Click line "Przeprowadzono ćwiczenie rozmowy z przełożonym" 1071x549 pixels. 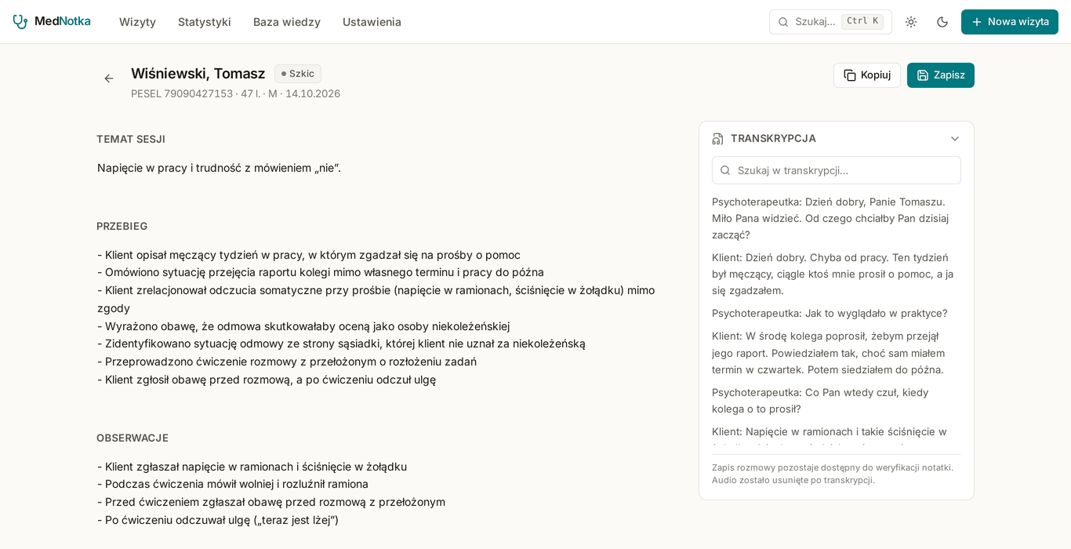(287, 362)
